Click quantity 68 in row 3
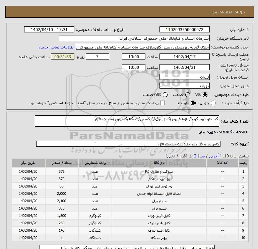This screenshot has height=249, width=258. click(62, 186)
